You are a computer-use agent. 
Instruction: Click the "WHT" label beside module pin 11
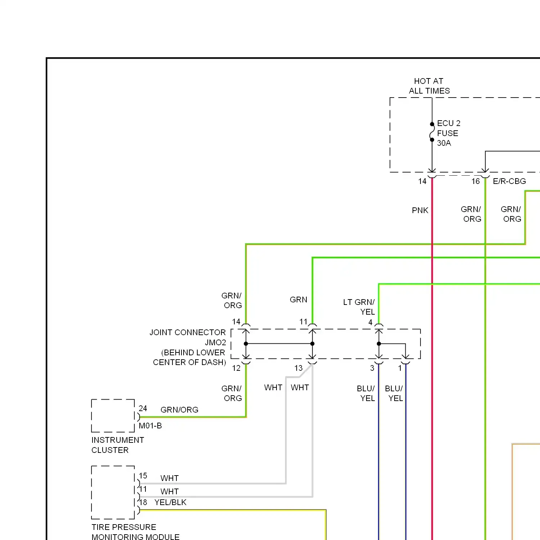(170, 491)
